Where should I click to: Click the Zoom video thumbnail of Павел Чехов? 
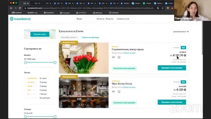[193, 10]
